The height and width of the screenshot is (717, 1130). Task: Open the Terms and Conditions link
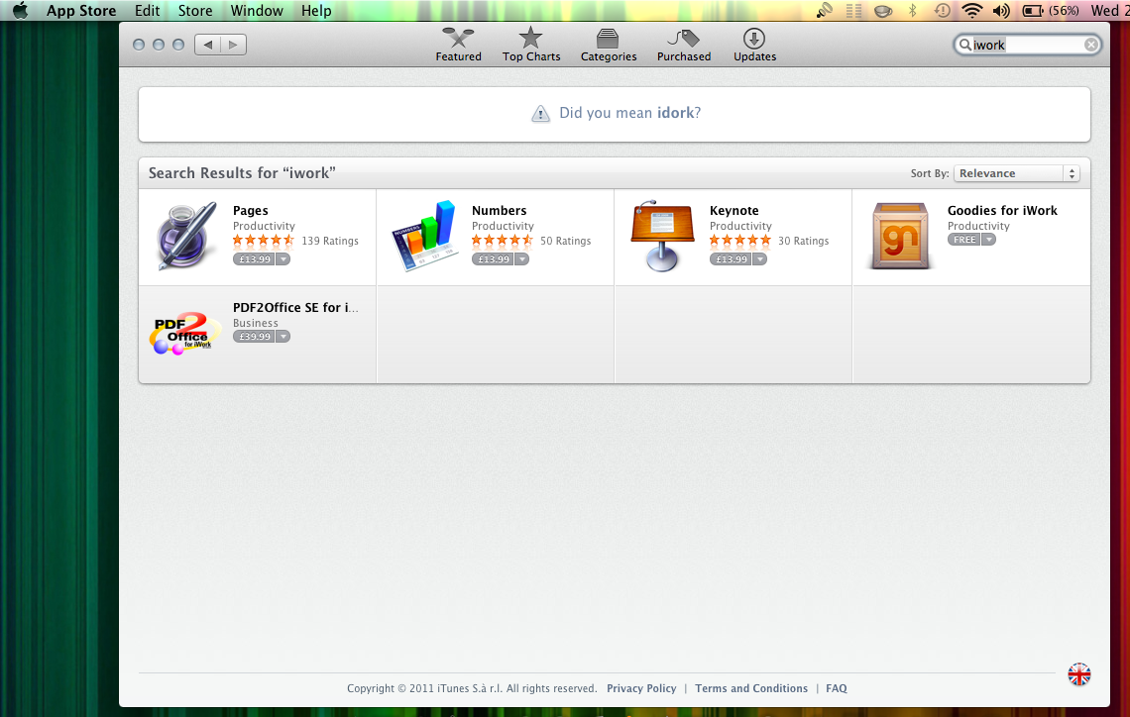751,689
